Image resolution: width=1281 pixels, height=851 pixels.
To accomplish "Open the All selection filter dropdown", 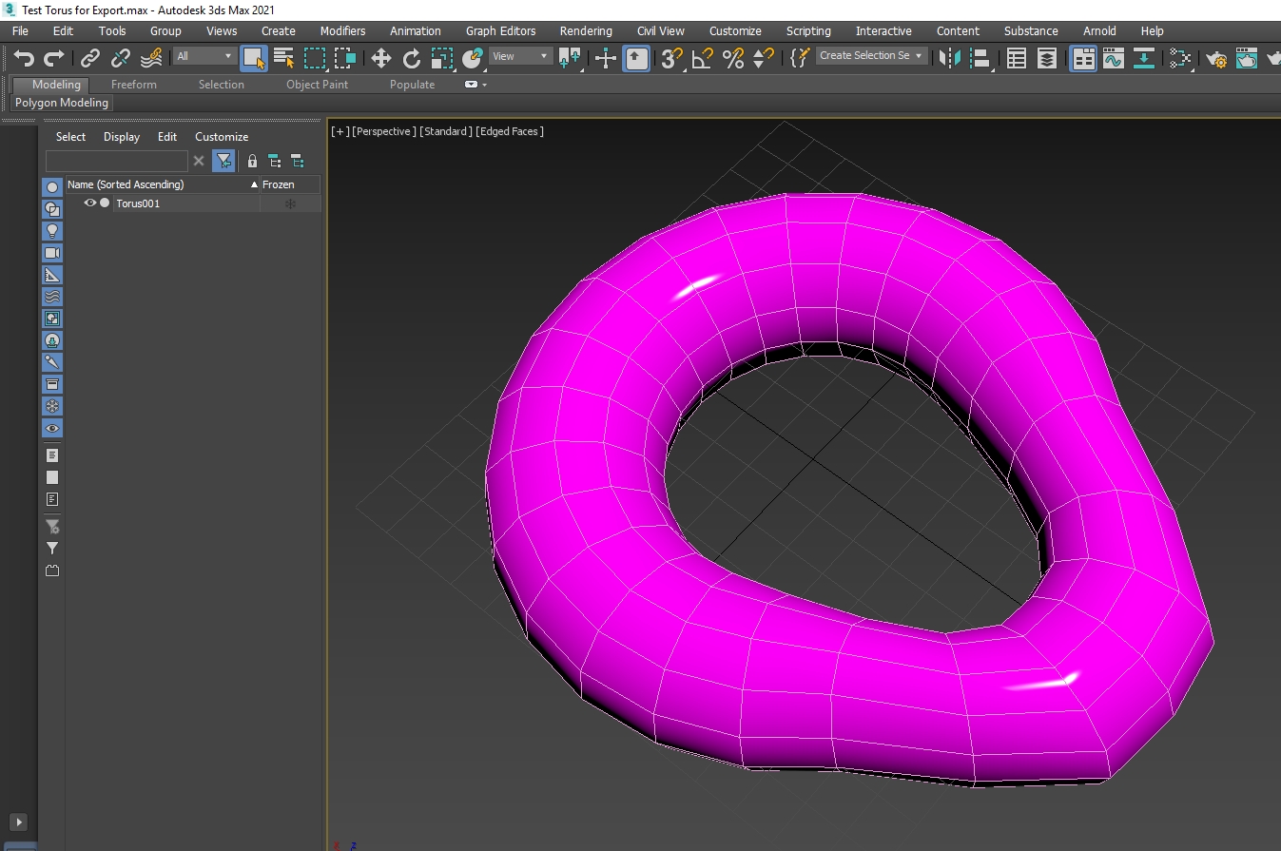I will [204, 56].
